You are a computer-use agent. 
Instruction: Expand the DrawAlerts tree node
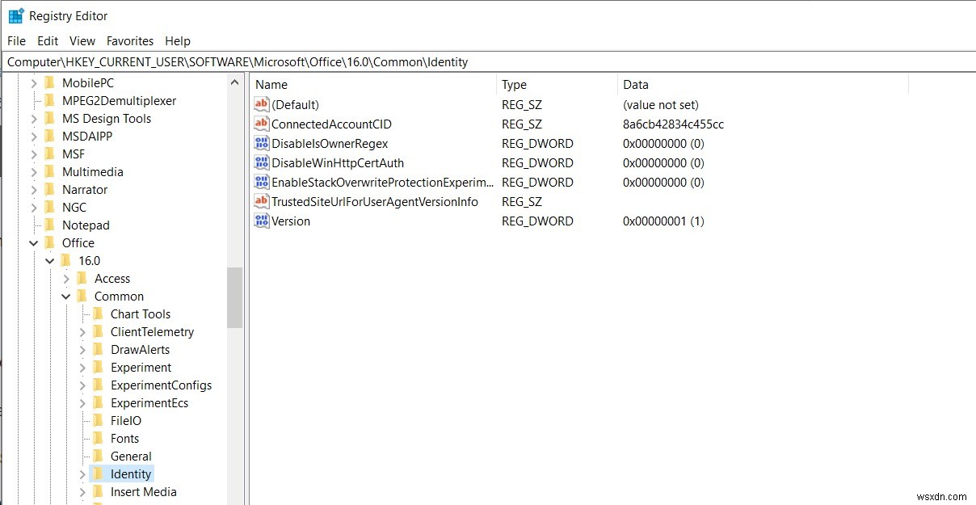point(82,349)
